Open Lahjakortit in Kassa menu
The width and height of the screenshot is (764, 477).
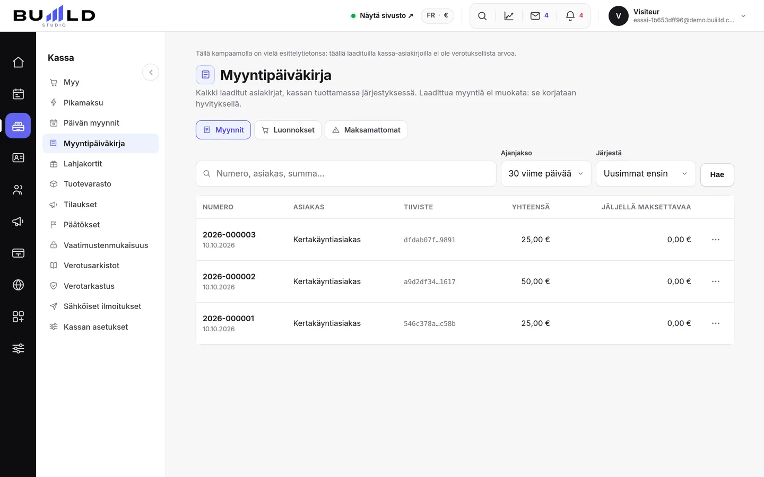tap(101, 164)
